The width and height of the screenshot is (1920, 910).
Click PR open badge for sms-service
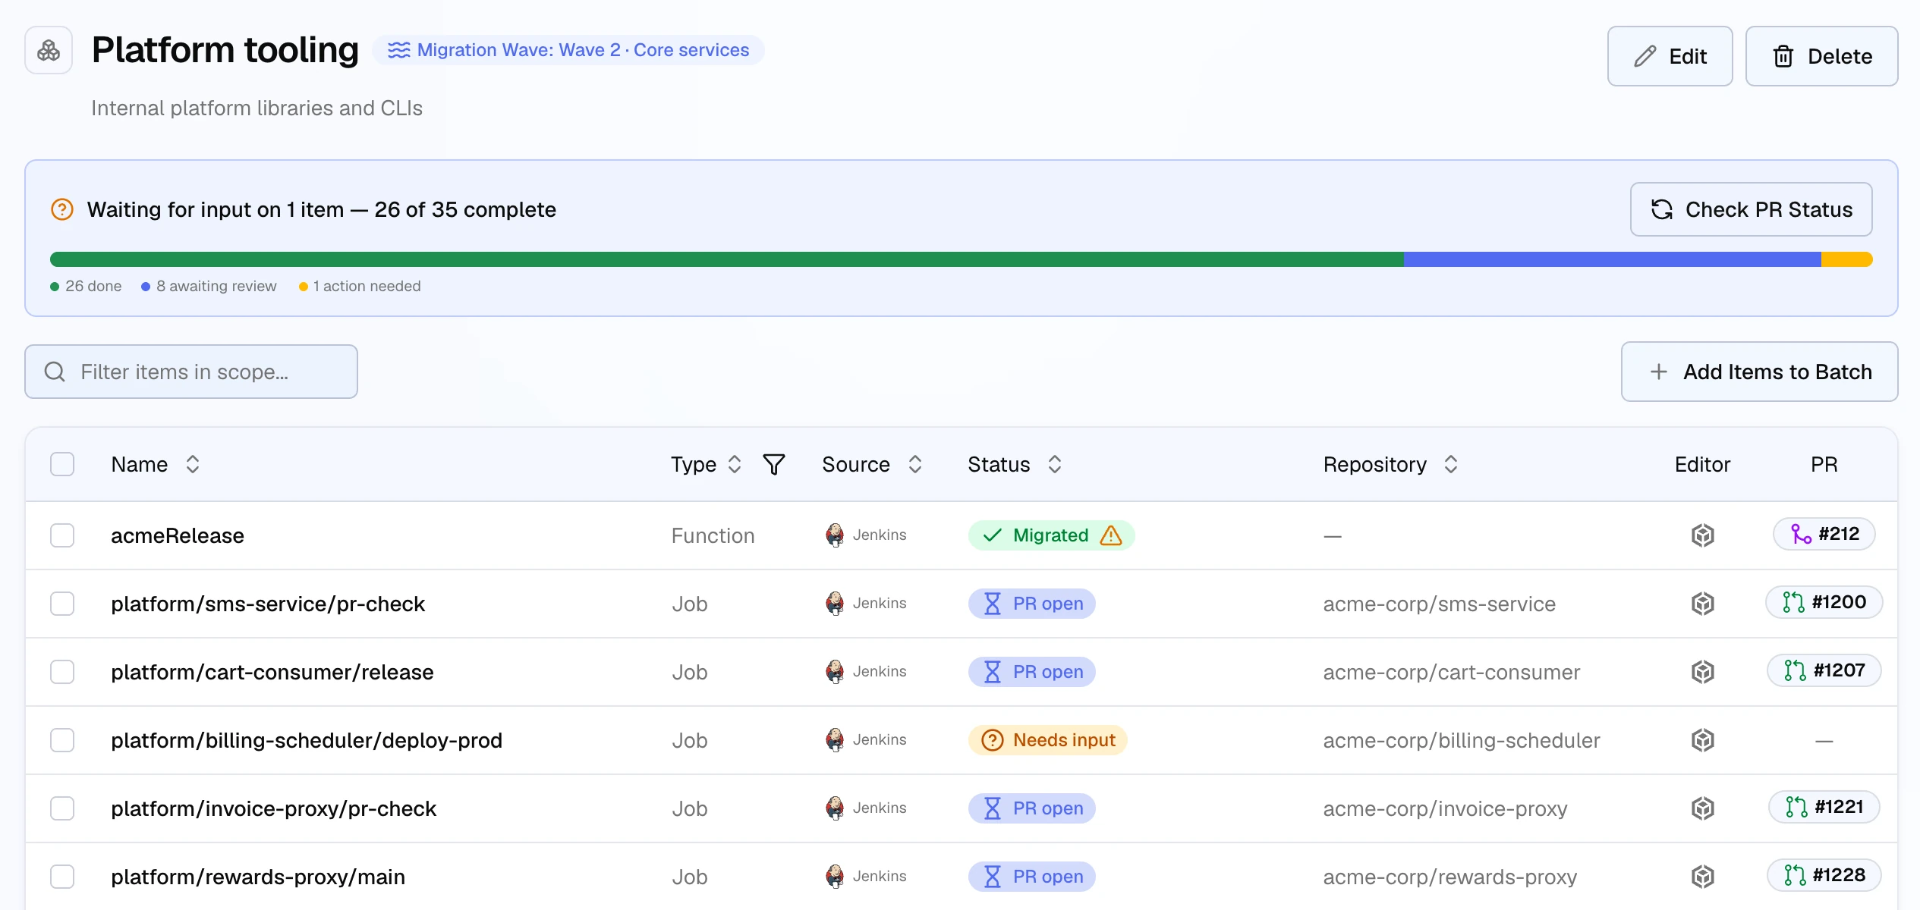tap(1032, 604)
